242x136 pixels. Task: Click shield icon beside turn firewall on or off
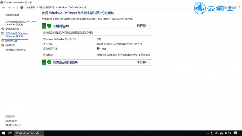pos(3,33)
